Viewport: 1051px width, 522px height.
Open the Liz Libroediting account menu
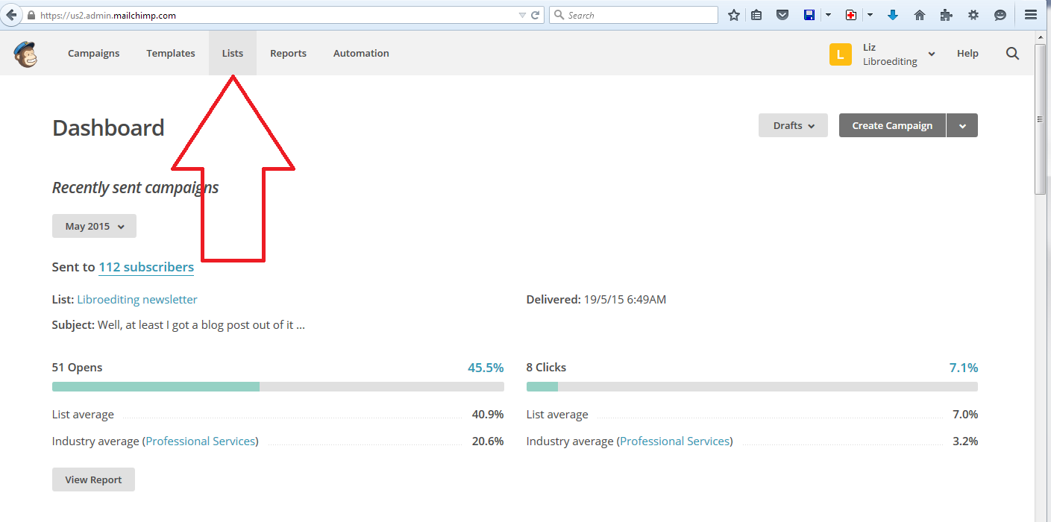[883, 54]
